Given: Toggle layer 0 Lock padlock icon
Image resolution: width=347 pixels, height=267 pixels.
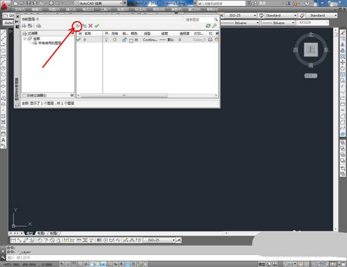Looking at the screenshot, I should (x=124, y=40).
